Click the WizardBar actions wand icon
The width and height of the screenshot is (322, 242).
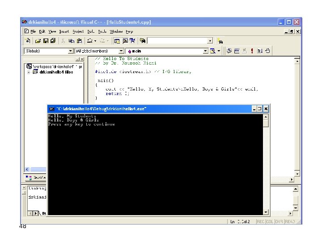(x=213, y=51)
